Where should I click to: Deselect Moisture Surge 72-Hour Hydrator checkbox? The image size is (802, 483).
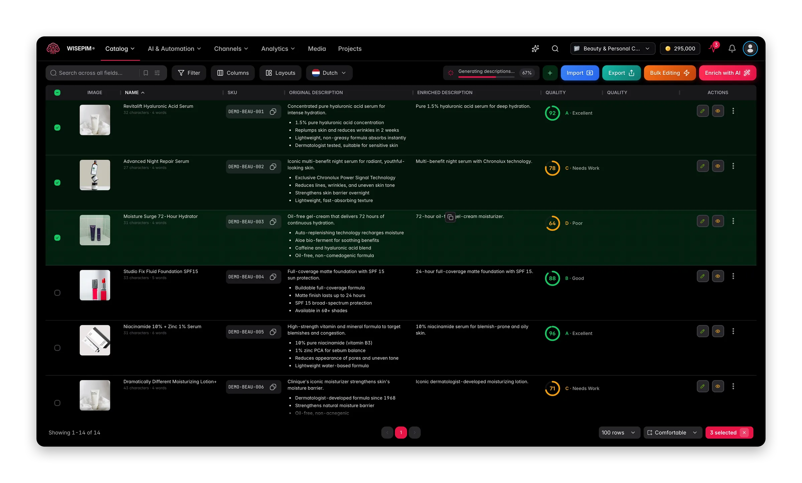pyautogui.click(x=57, y=238)
